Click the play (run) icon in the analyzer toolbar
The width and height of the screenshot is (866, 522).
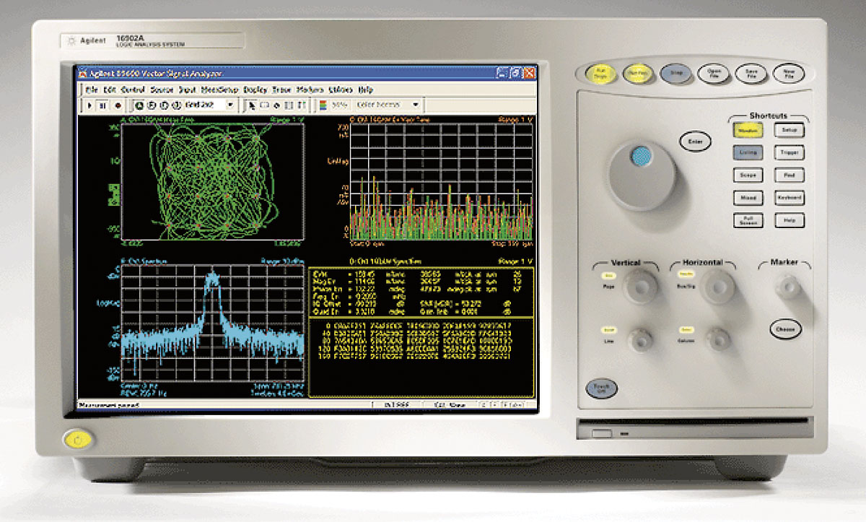point(90,105)
